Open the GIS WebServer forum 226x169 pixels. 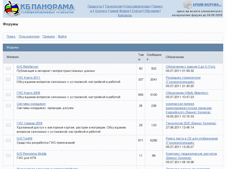[27, 67]
